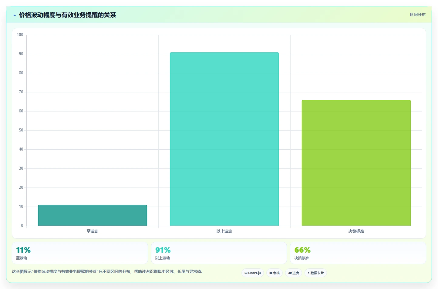
Task: Select the dark teal 至波动 bar
Action: coord(93,215)
